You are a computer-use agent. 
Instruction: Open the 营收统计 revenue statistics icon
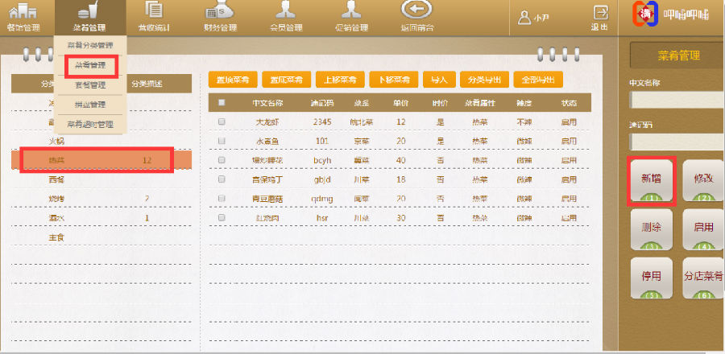click(153, 11)
